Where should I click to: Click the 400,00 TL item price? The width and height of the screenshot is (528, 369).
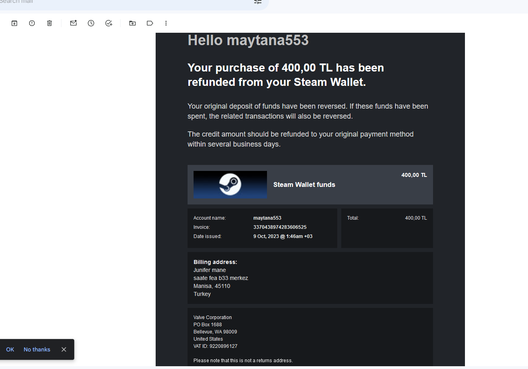[x=414, y=175]
